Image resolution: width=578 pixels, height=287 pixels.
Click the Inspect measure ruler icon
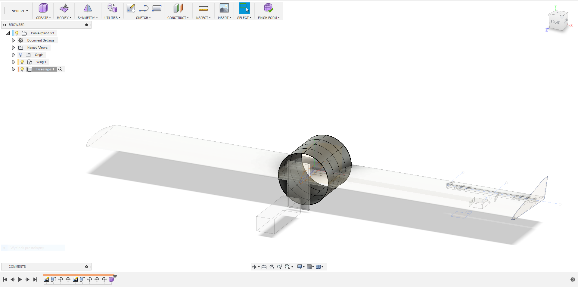203,8
